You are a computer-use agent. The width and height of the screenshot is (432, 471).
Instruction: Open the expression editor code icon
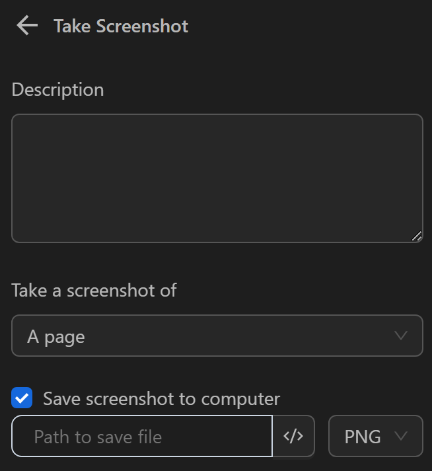(x=293, y=436)
